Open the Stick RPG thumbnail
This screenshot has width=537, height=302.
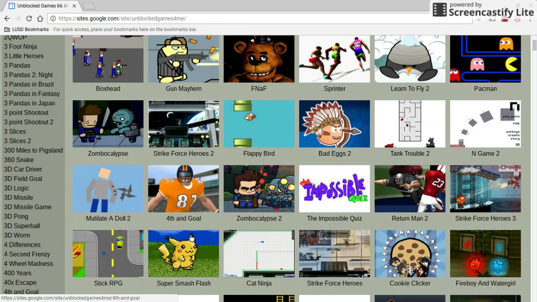pos(108,254)
